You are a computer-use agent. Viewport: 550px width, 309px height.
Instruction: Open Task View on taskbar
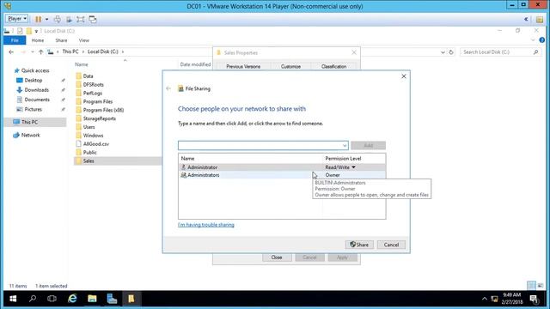pos(52,299)
